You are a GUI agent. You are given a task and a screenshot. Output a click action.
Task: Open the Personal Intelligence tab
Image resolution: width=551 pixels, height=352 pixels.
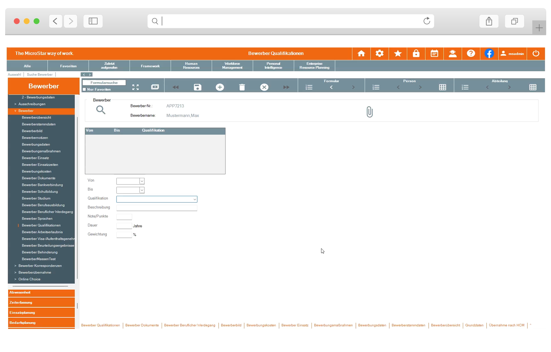pyautogui.click(x=273, y=66)
